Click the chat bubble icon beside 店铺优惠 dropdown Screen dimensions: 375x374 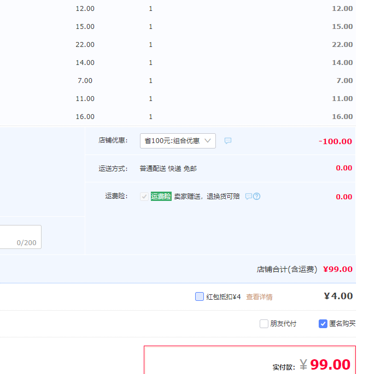click(228, 141)
